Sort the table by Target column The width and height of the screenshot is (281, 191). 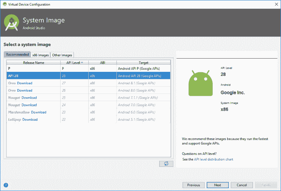pos(144,63)
